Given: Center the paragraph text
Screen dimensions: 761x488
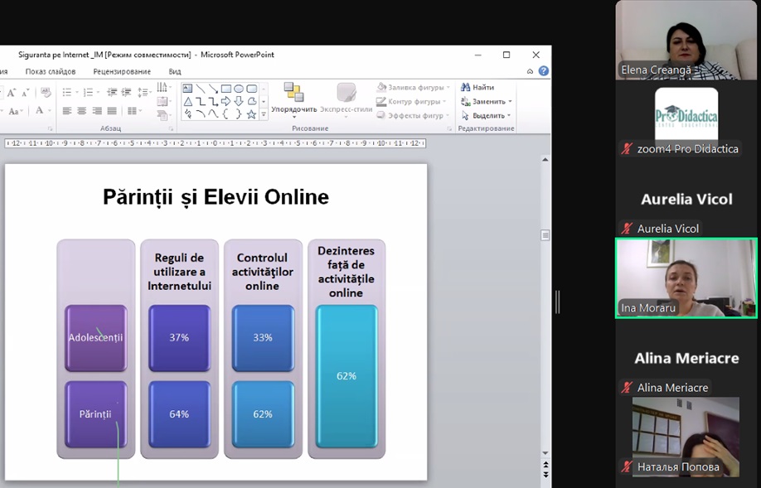Looking at the screenshot, I should pyautogui.click(x=82, y=111).
